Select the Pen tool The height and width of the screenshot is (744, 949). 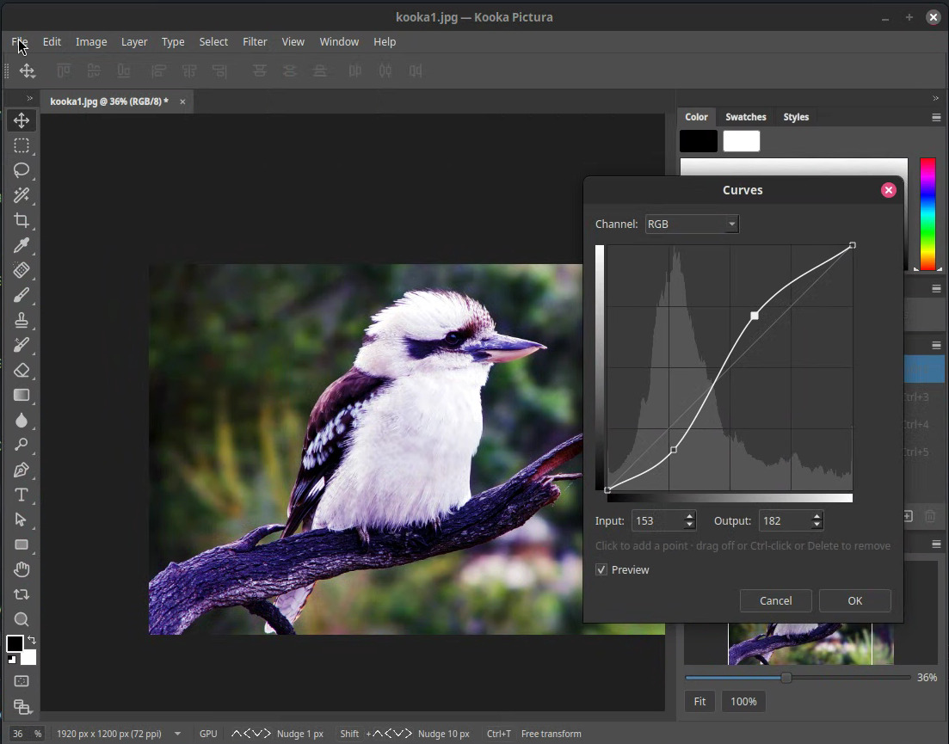pos(22,470)
